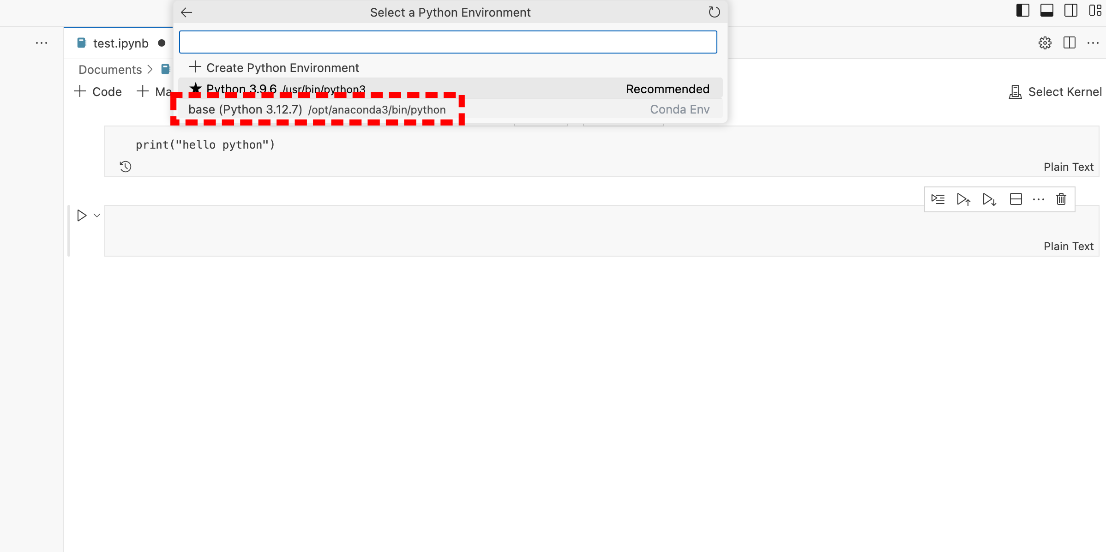
Task: Delete the selected cell with trash icon
Action: (1061, 199)
